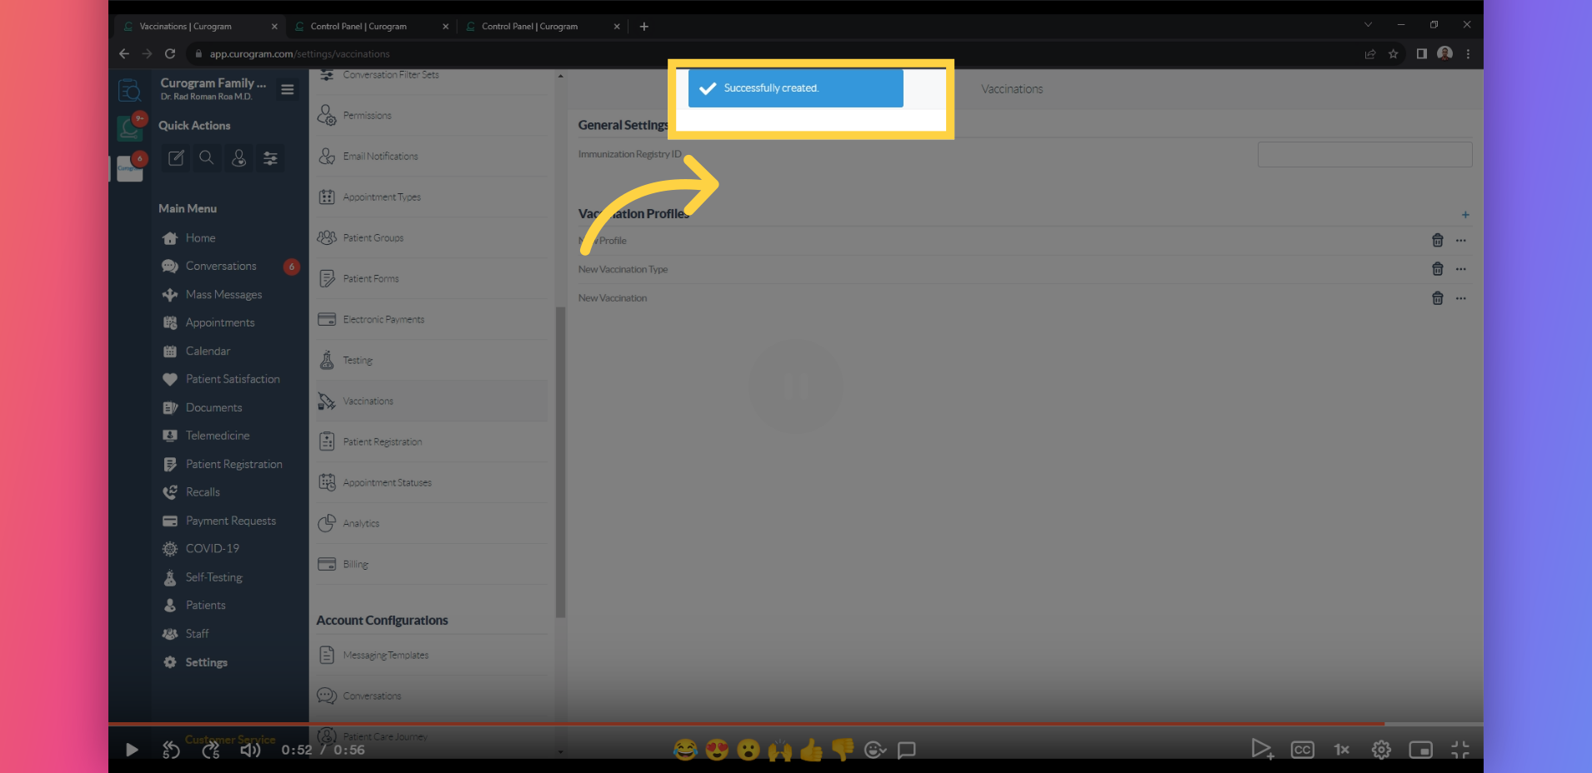1592x773 pixels.
Task: Click the add patient quick action
Action: point(239,157)
